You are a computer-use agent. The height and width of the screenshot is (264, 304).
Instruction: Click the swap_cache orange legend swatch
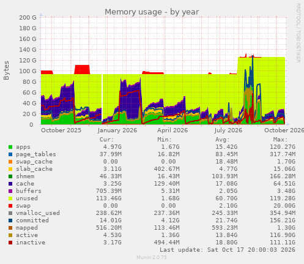(10, 162)
